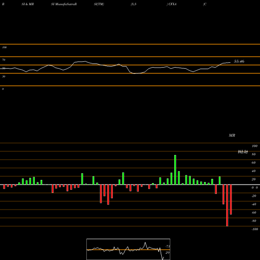Click the histogram axis label -40
Image resolution: width=260 pixels, height=260 pixels.
tap(254, 204)
